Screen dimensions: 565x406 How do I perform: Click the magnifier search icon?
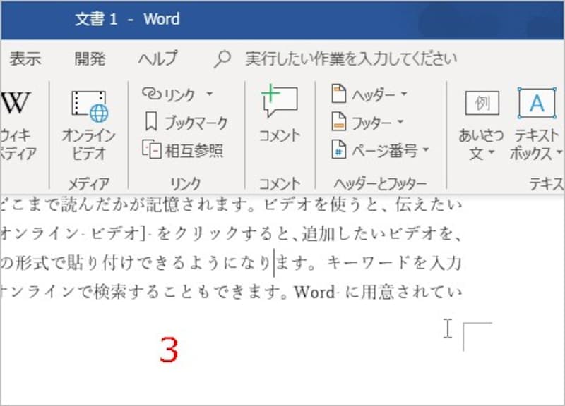point(222,59)
